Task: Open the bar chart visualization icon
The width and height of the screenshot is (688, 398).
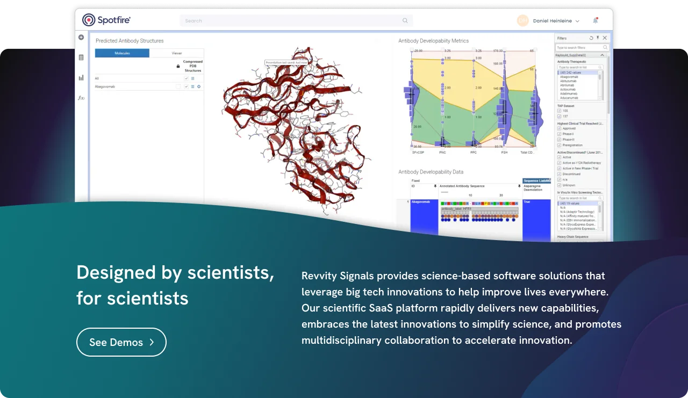Action: [81, 77]
